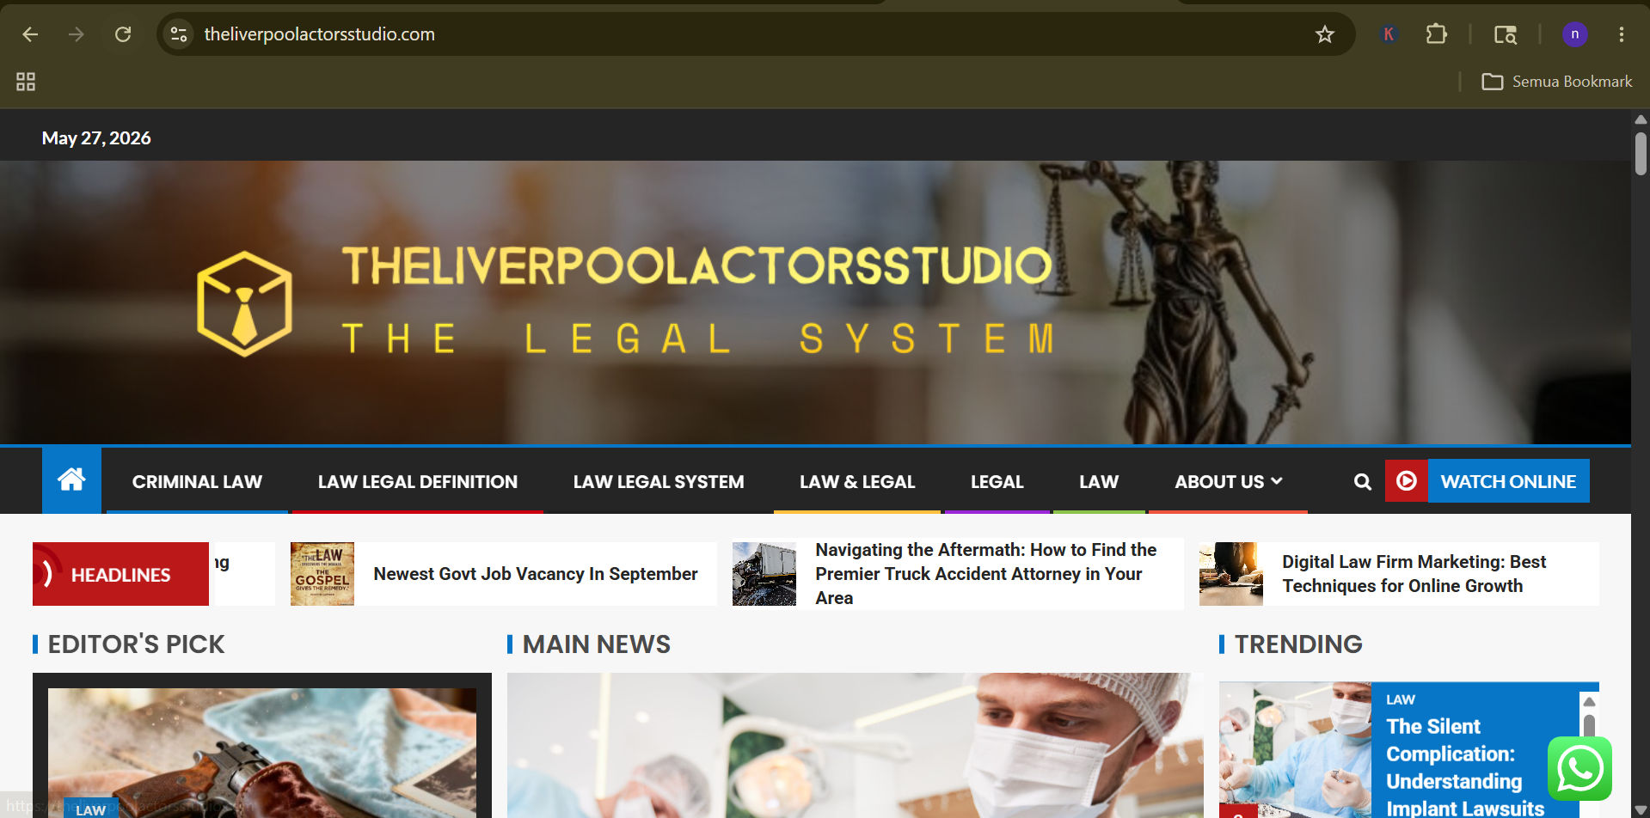
Task: Click the Watch Online button
Action: (1508, 481)
